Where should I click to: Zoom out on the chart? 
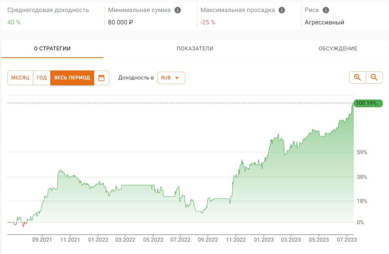pyautogui.click(x=374, y=77)
